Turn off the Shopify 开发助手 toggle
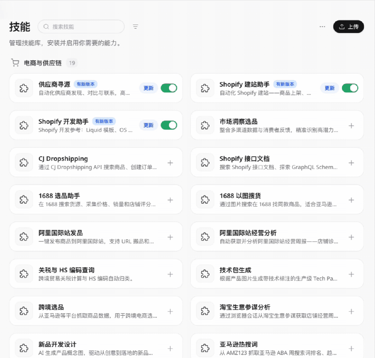This screenshot has height=358, width=375. click(x=169, y=125)
